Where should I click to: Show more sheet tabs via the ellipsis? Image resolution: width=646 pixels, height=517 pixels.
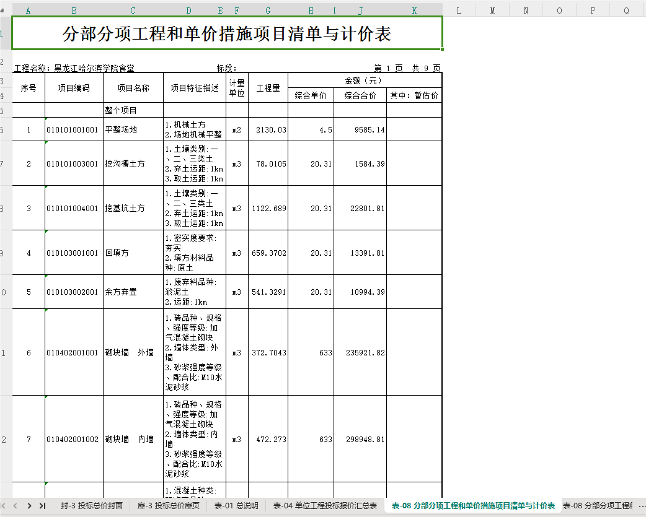point(641,505)
